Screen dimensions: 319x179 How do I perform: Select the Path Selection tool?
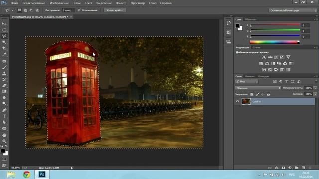pyautogui.click(x=4, y=122)
